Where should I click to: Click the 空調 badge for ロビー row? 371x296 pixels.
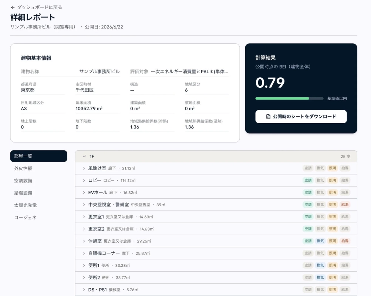coord(308,180)
